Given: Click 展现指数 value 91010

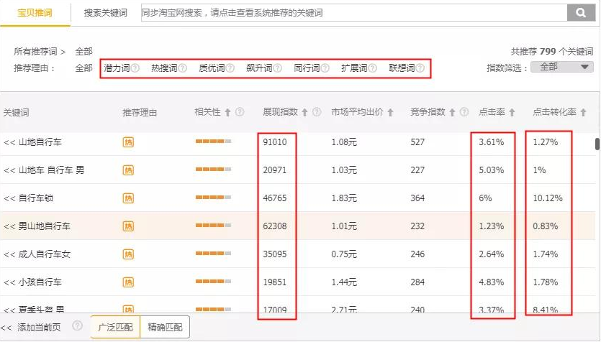Looking at the screenshot, I should point(275,142).
